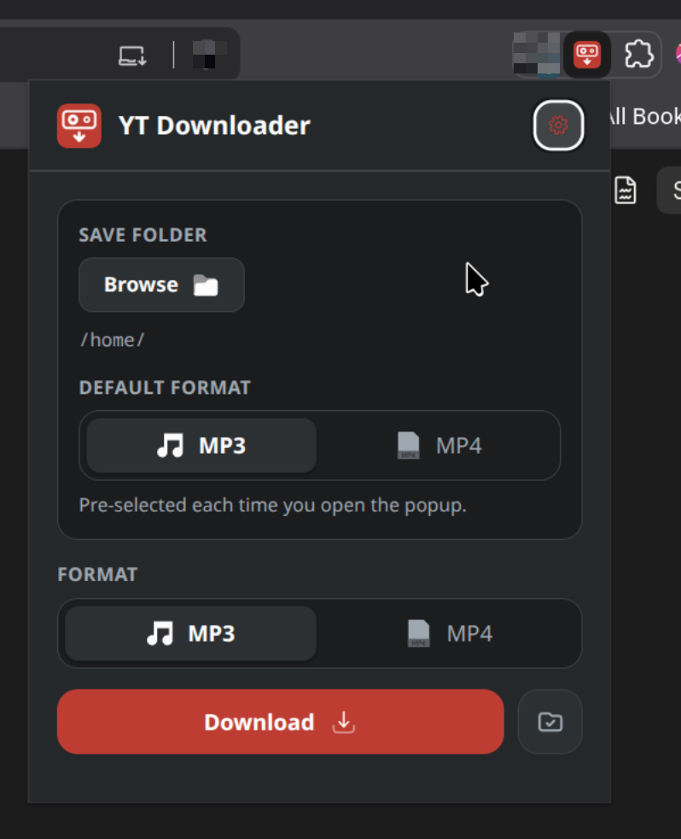Click the document icon behind the popup

pos(625,190)
